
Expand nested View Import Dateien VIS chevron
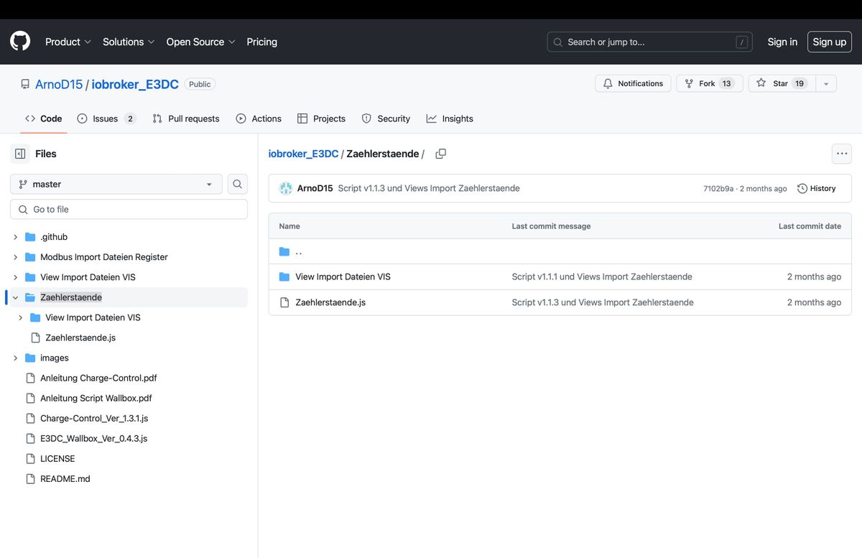click(x=21, y=317)
